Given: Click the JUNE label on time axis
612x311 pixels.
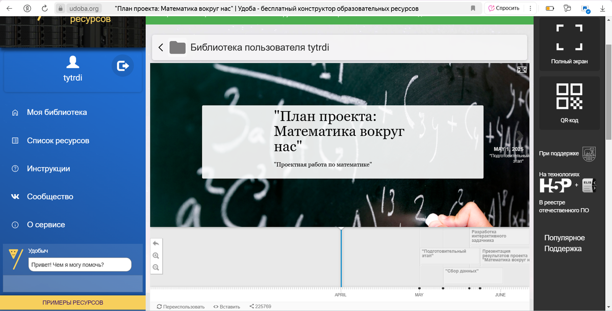Looking at the screenshot, I should (x=500, y=295).
